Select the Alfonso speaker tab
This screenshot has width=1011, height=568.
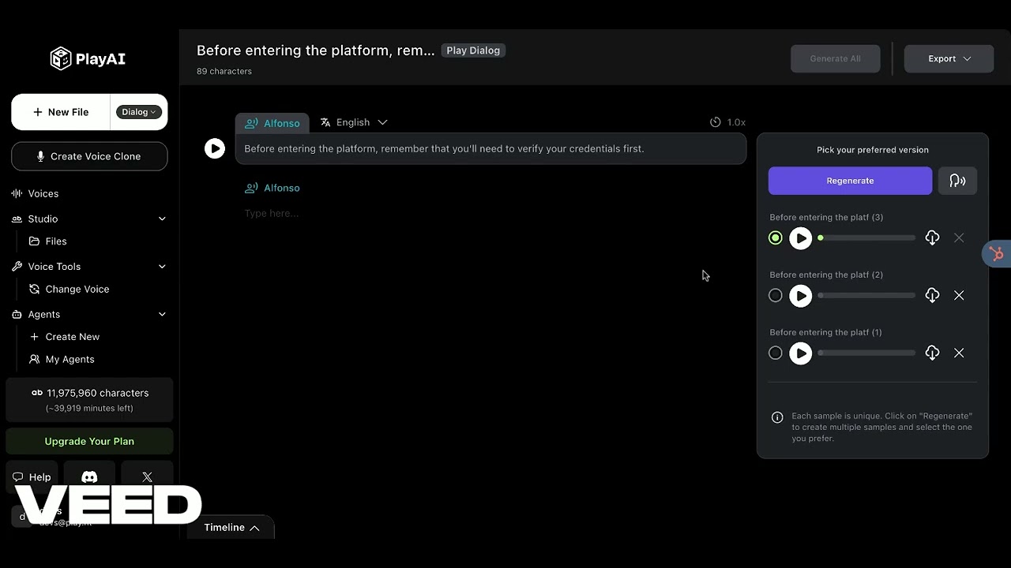pos(272,123)
